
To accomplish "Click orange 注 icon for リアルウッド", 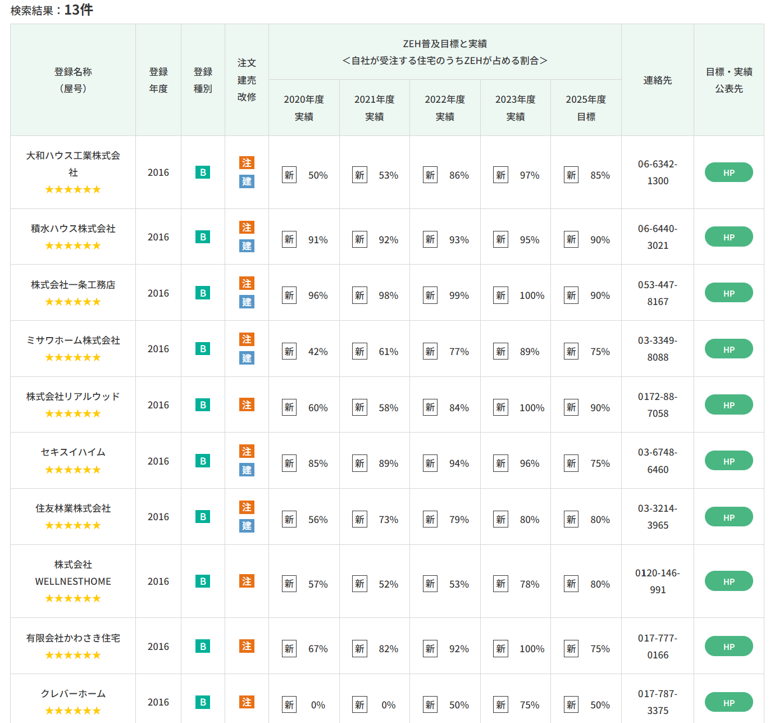I will 247,405.
